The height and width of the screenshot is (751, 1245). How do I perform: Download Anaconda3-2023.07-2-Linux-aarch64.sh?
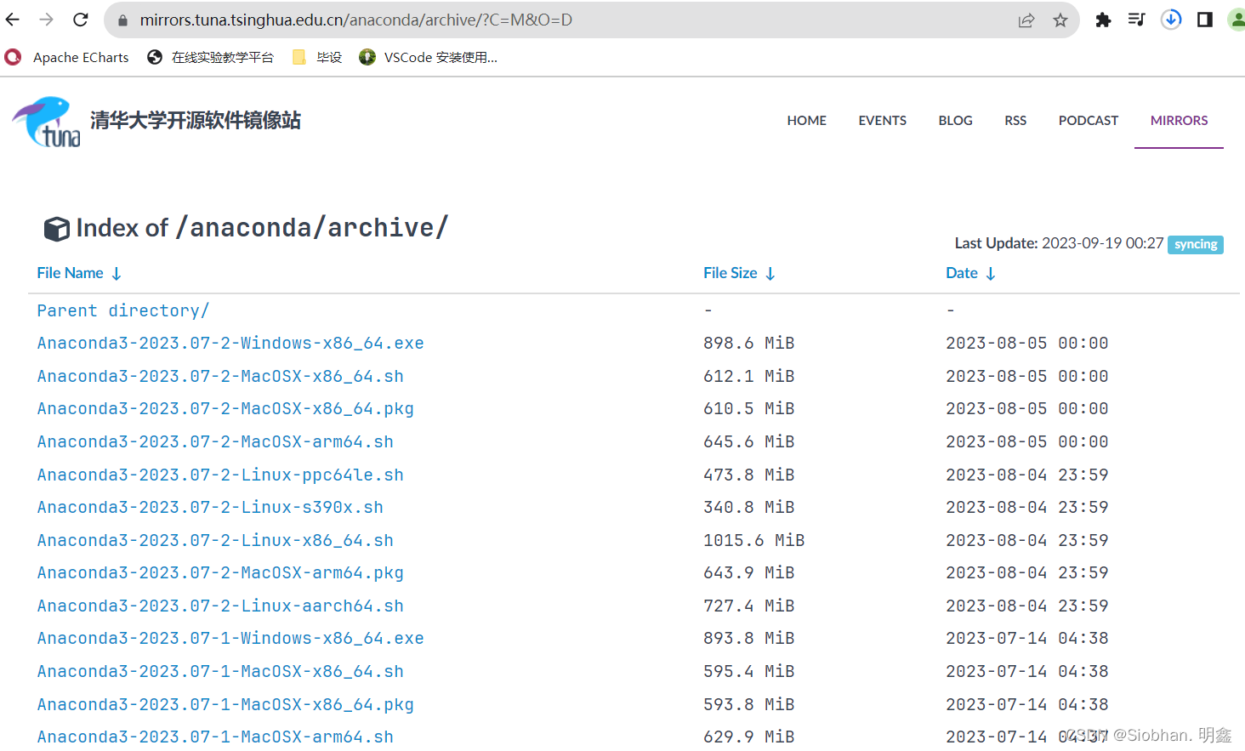[x=220, y=606]
